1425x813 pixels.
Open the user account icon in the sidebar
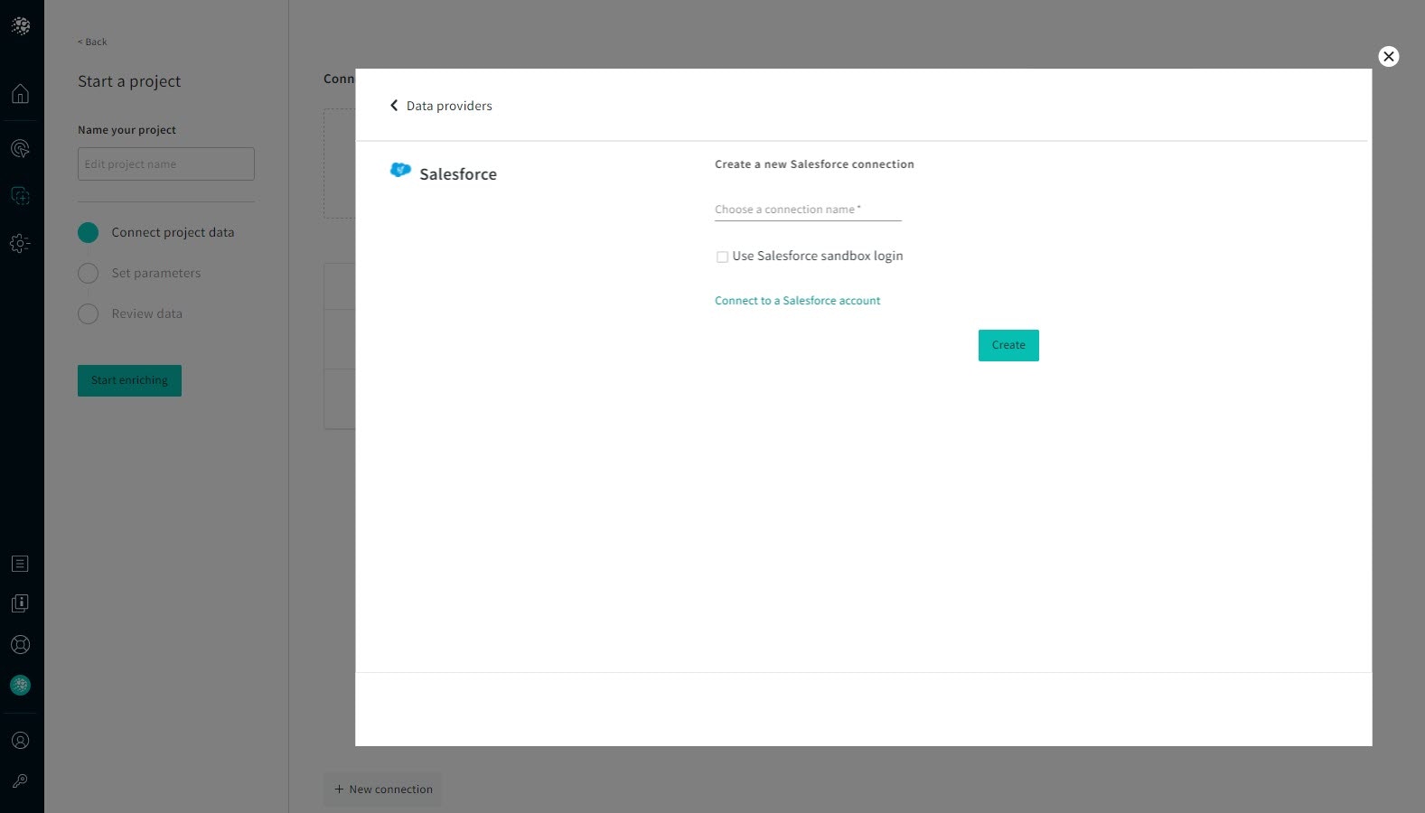click(x=20, y=741)
